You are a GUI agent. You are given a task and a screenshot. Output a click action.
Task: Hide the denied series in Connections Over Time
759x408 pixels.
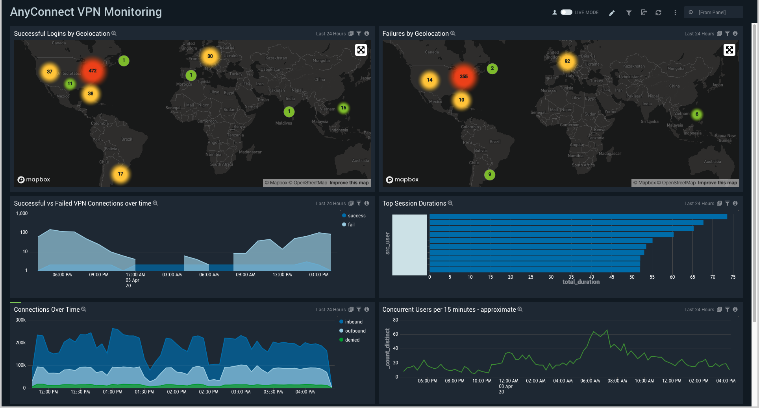352,340
